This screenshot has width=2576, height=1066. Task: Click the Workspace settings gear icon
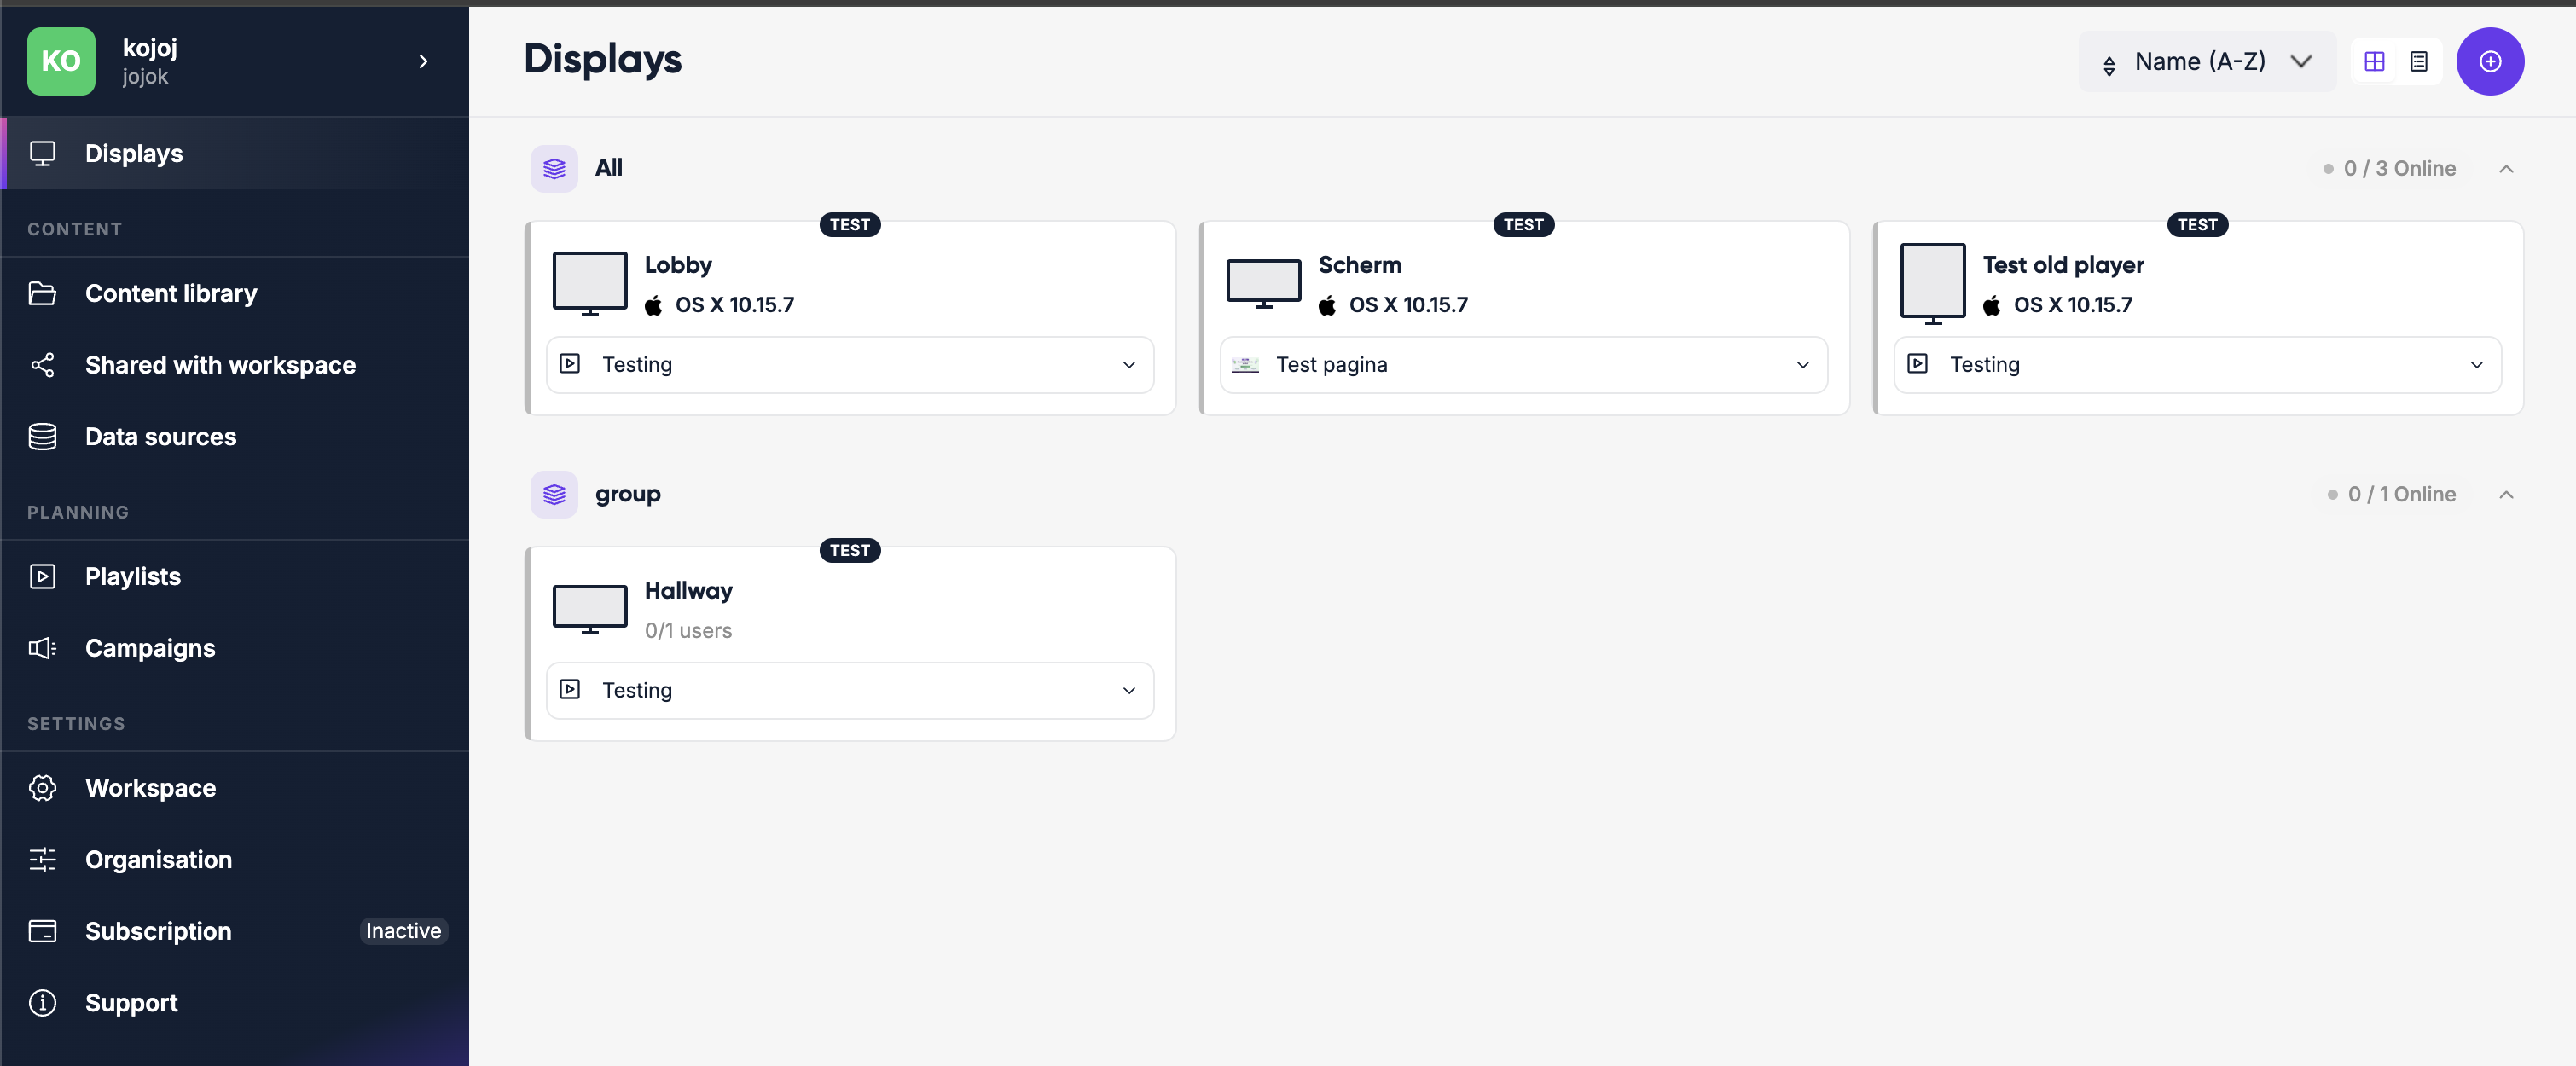click(x=43, y=788)
